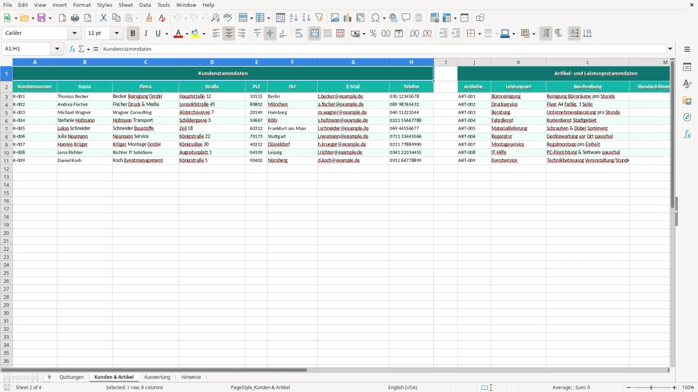Click the Save document icon

[x=41, y=18]
